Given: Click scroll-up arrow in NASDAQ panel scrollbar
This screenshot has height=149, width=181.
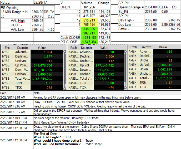Looking at the screenshot, I should (125, 52).
